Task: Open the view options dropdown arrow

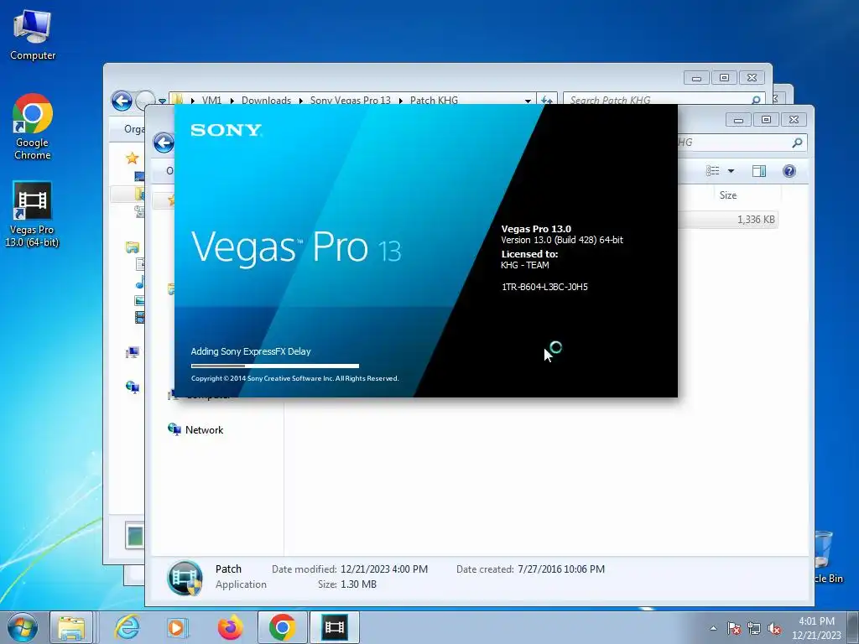Action: pyautogui.click(x=731, y=171)
